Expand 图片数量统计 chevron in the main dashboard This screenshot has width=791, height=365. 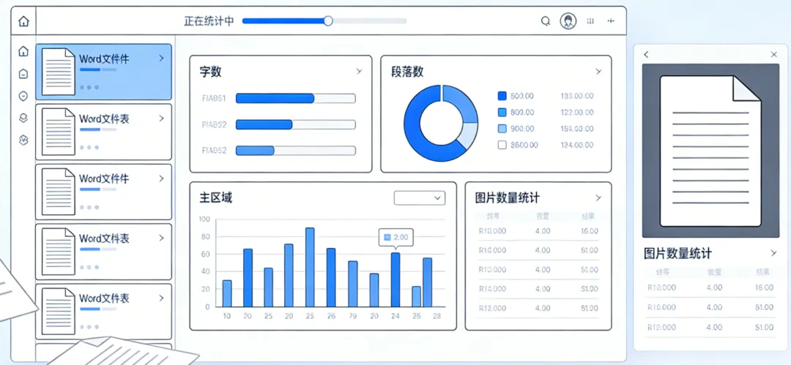coord(598,197)
